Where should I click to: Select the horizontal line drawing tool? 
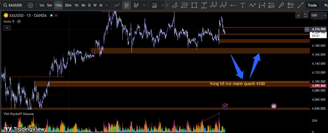click(x=233, y=5)
